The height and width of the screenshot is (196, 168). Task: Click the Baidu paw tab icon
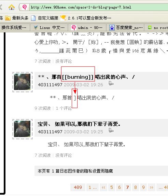click(x=112, y=28)
